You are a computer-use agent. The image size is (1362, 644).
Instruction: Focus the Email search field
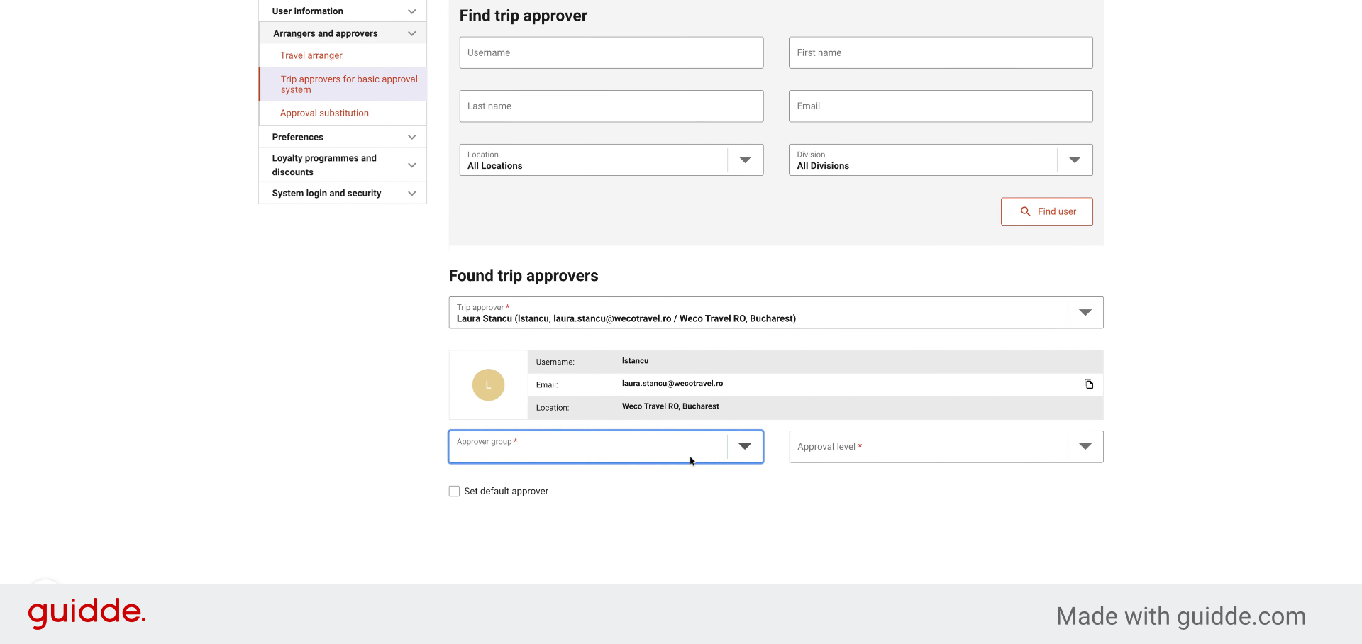(x=941, y=106)
